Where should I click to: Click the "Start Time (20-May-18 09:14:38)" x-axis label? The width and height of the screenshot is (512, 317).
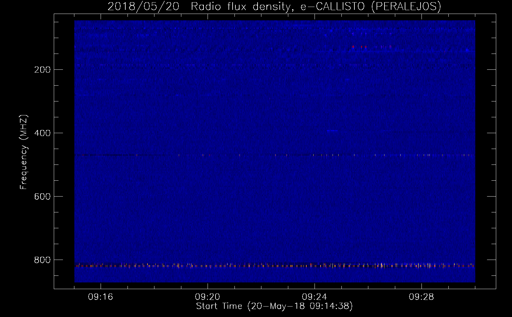tap(274, 306)
